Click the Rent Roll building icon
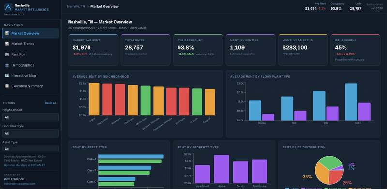This screenshot has height=189, width=387. click(7, 54)
